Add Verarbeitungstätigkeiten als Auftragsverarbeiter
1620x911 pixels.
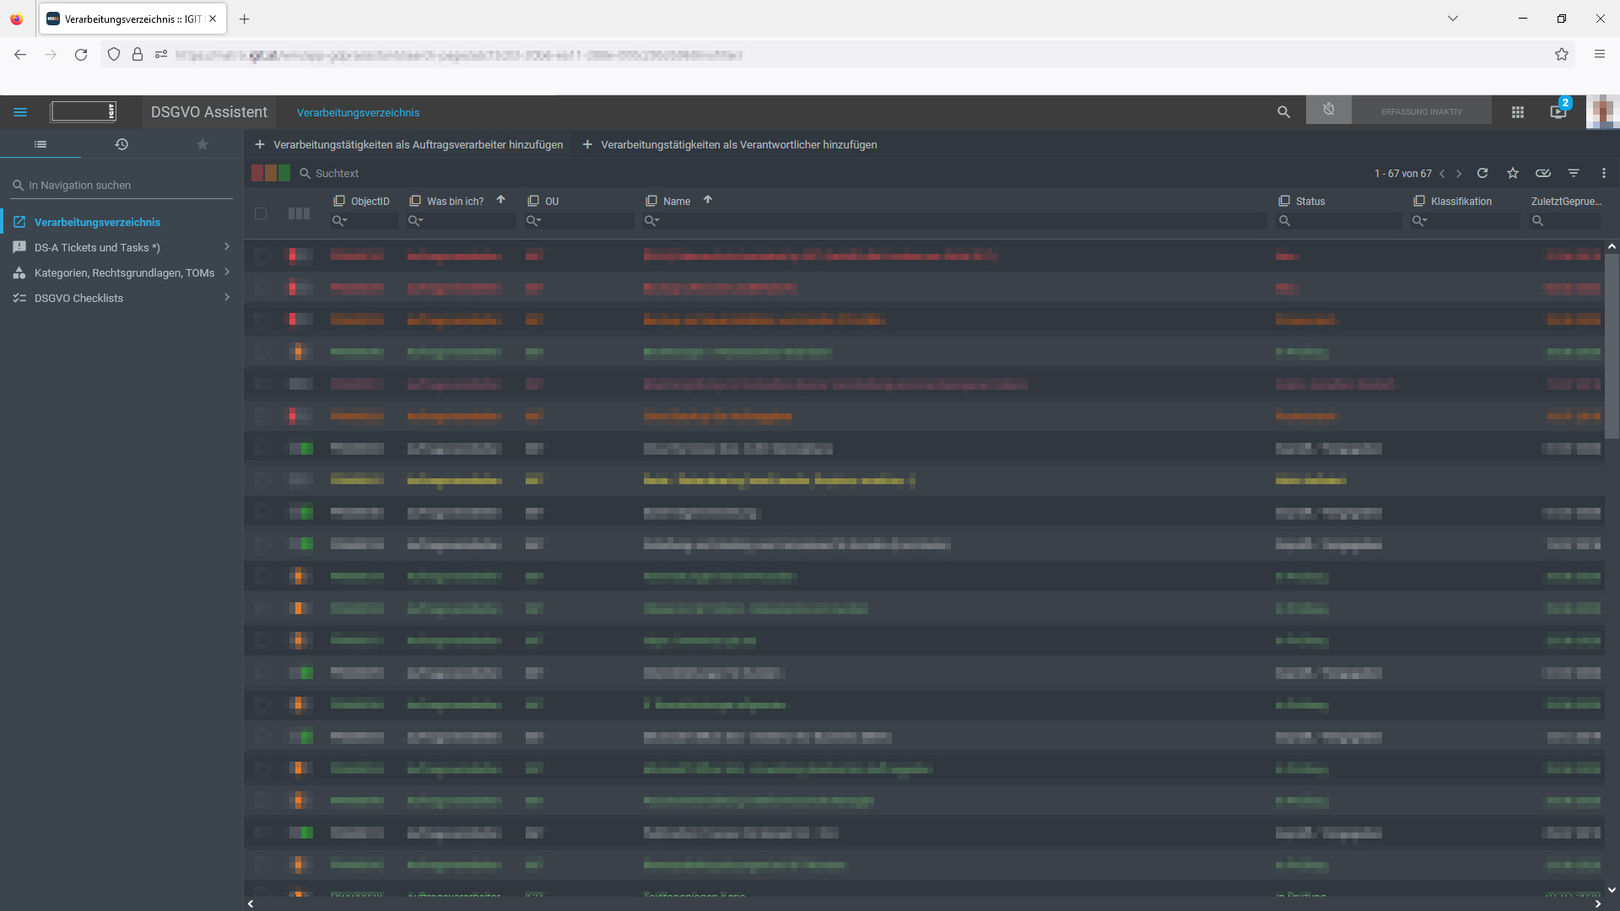pyautogui.click(x=409, y=144)
